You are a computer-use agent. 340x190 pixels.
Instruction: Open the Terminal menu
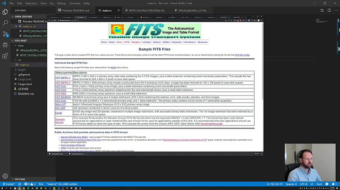[75, 3]
